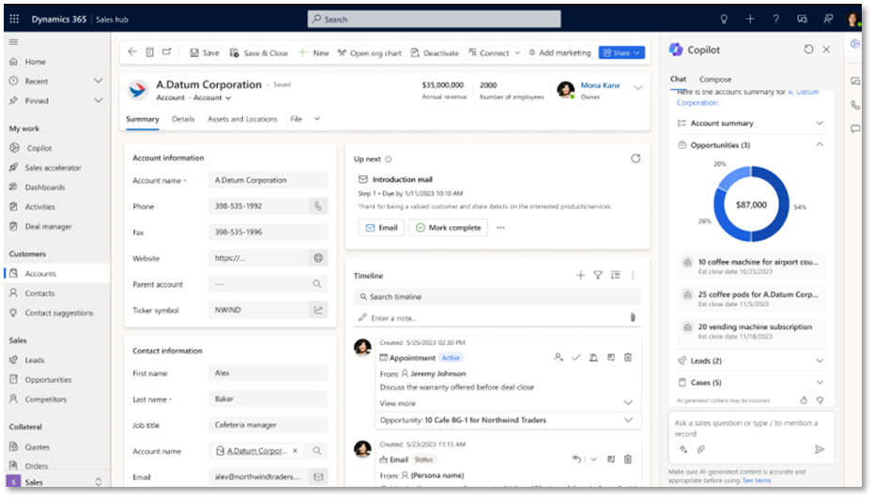The height and width of the screenshot is (499, 874).
Task: Click the Mark complete button
Action: [448, 228]
